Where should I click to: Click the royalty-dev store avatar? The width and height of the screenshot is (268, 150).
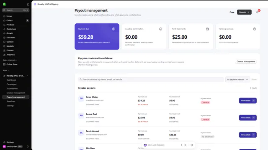[4, 146]
